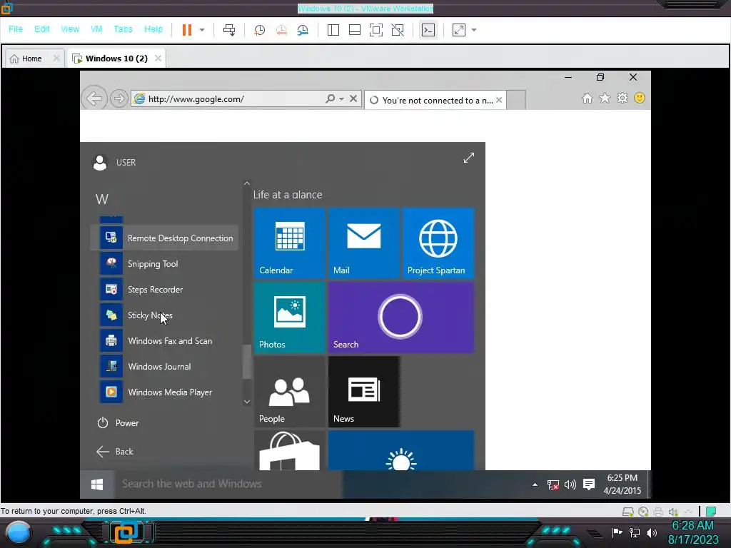Take a snapshot of the virtual machine

point(259,30)
